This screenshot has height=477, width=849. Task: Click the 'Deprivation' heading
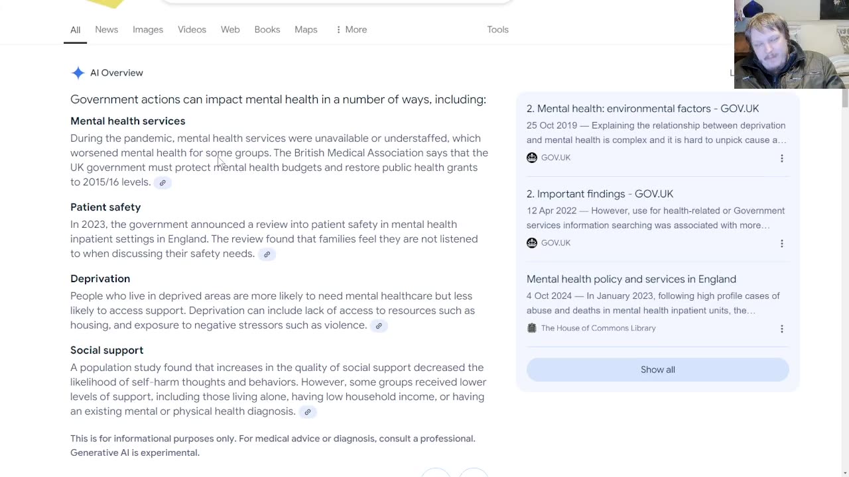tap(100, 279)
